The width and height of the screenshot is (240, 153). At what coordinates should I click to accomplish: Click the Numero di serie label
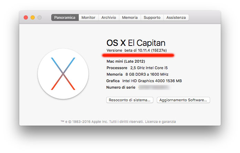pyautogui.click(x=121, y=88)
